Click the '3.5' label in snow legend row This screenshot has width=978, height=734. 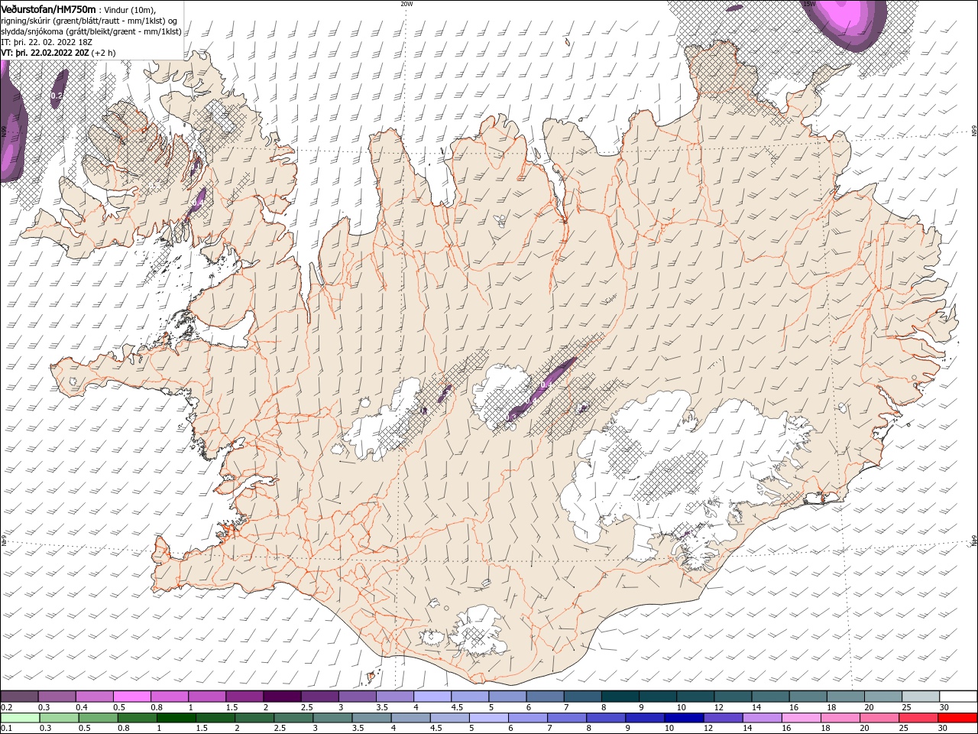(382, 707)
